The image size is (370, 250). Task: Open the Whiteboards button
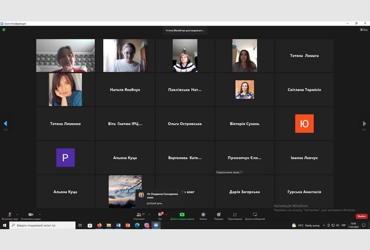254,215
